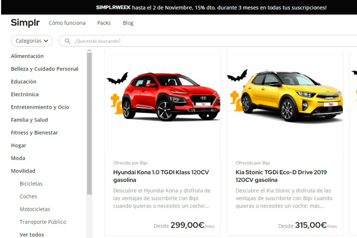Image resolution: width=357 pixels, height=238 pixels.
Task: Open the Electrónica category
Action: [x=25, y=94]
